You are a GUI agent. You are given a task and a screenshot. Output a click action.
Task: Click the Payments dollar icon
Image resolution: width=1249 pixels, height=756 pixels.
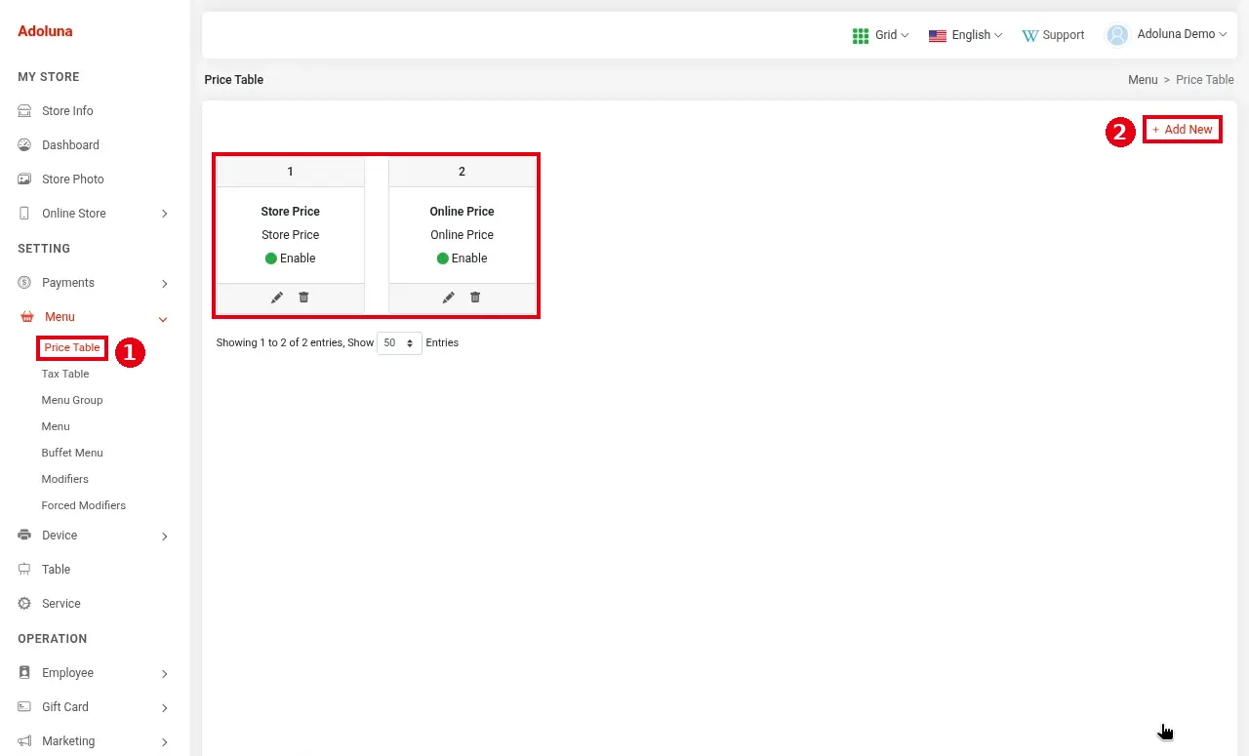coord(24,283)
